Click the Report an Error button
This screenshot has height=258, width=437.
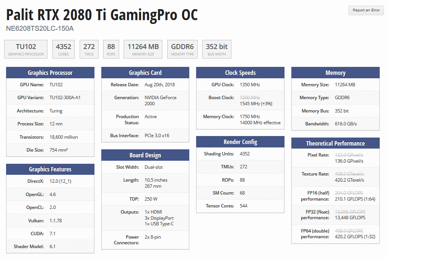(x=366, y=10)
